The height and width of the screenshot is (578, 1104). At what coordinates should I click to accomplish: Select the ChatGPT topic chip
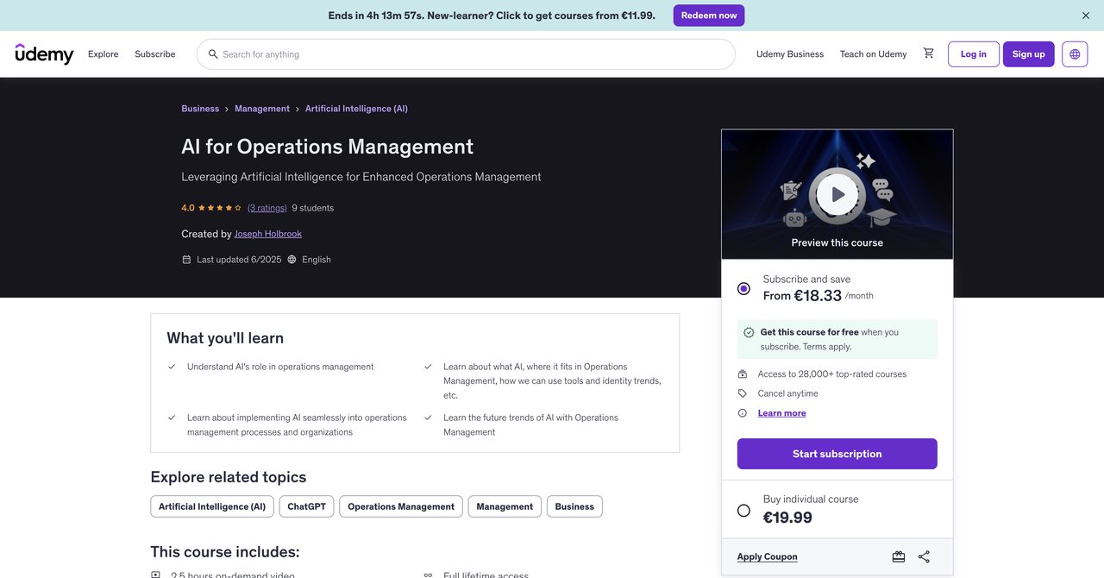(x=307, y=506)
